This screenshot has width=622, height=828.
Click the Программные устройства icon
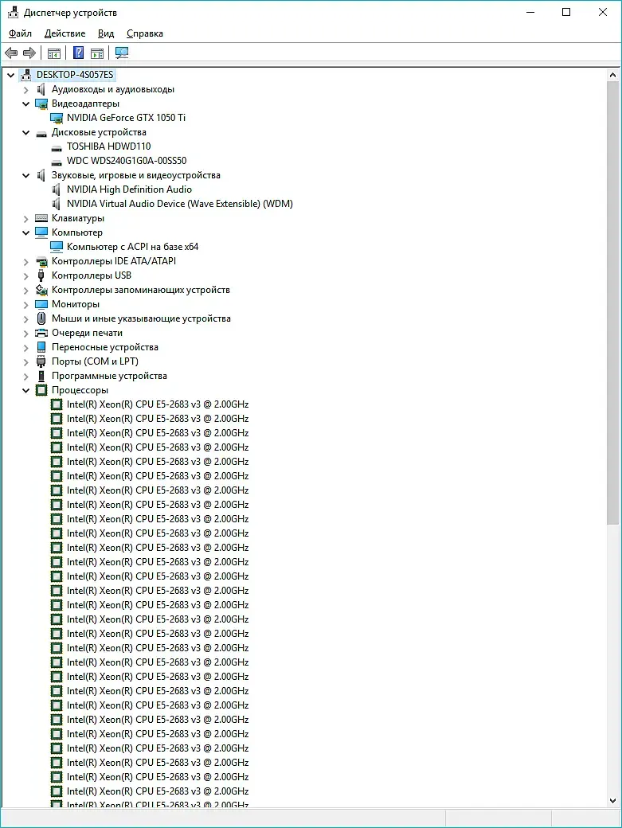pos(41,376)
